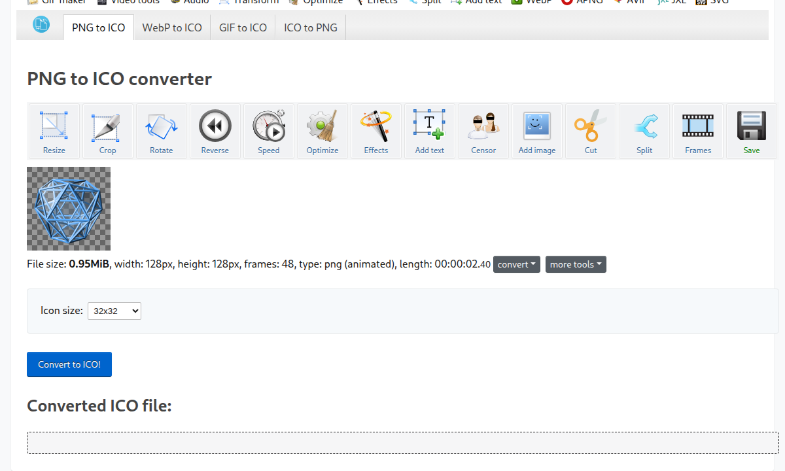Image resolution: width=785 pixels, height=471 pixels.
Task: Open the Icon size 32x32 selector
Action: pos(114,311)
